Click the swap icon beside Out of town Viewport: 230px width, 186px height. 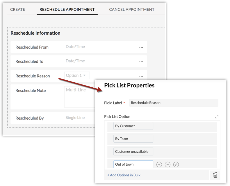[x=176, y=164]
